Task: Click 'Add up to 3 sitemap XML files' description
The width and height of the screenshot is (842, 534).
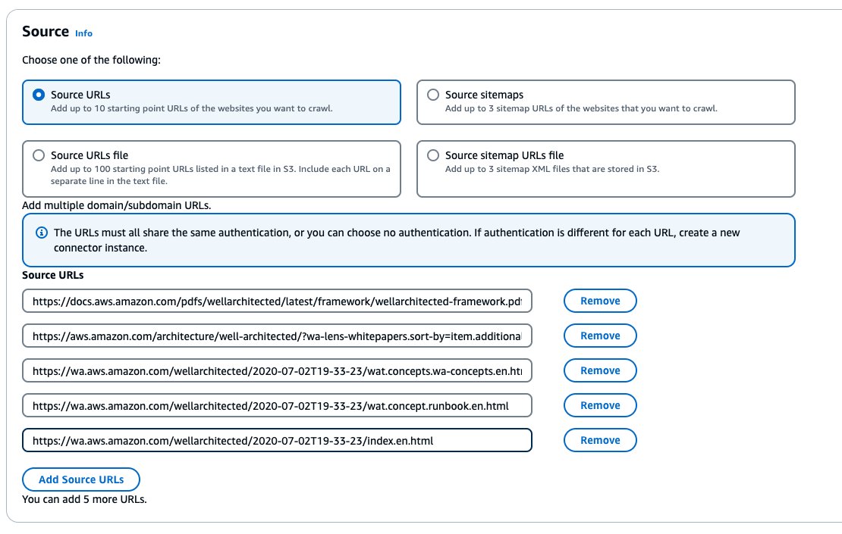Action: coord(552,169)
